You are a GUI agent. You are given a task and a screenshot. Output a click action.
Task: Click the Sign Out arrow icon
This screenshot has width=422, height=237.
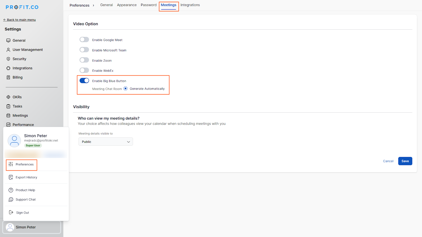(x=11, y=212)
